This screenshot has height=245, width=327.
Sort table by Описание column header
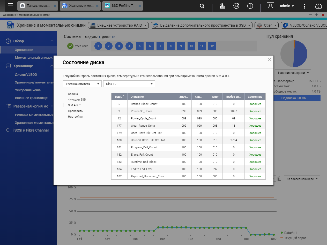coord(152,97)
